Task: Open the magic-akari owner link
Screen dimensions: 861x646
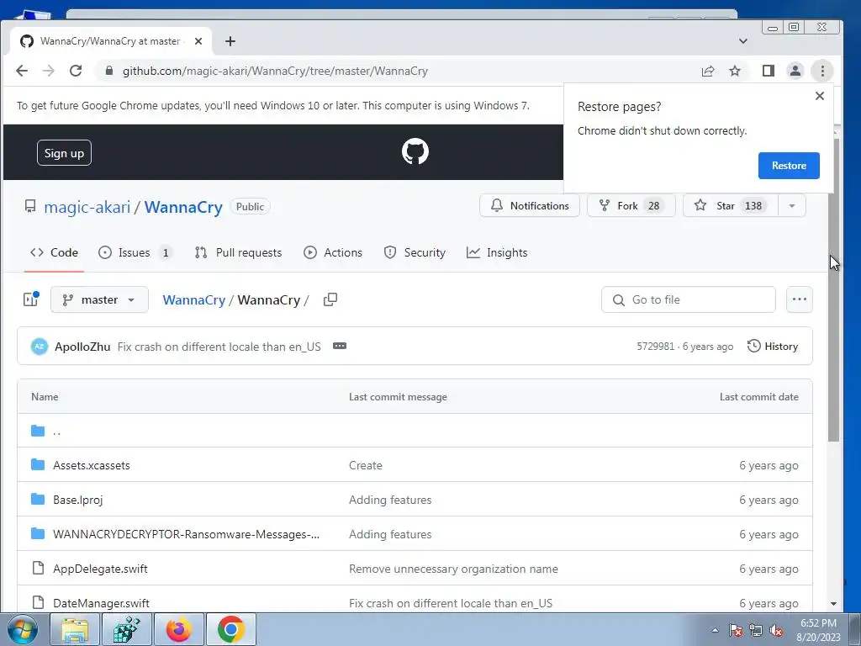Action: click(x=87, y=207)
